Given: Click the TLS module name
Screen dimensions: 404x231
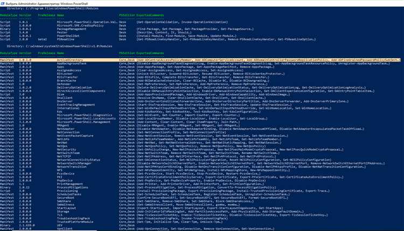Looking at the screenshot, I should tap(59, 215).
